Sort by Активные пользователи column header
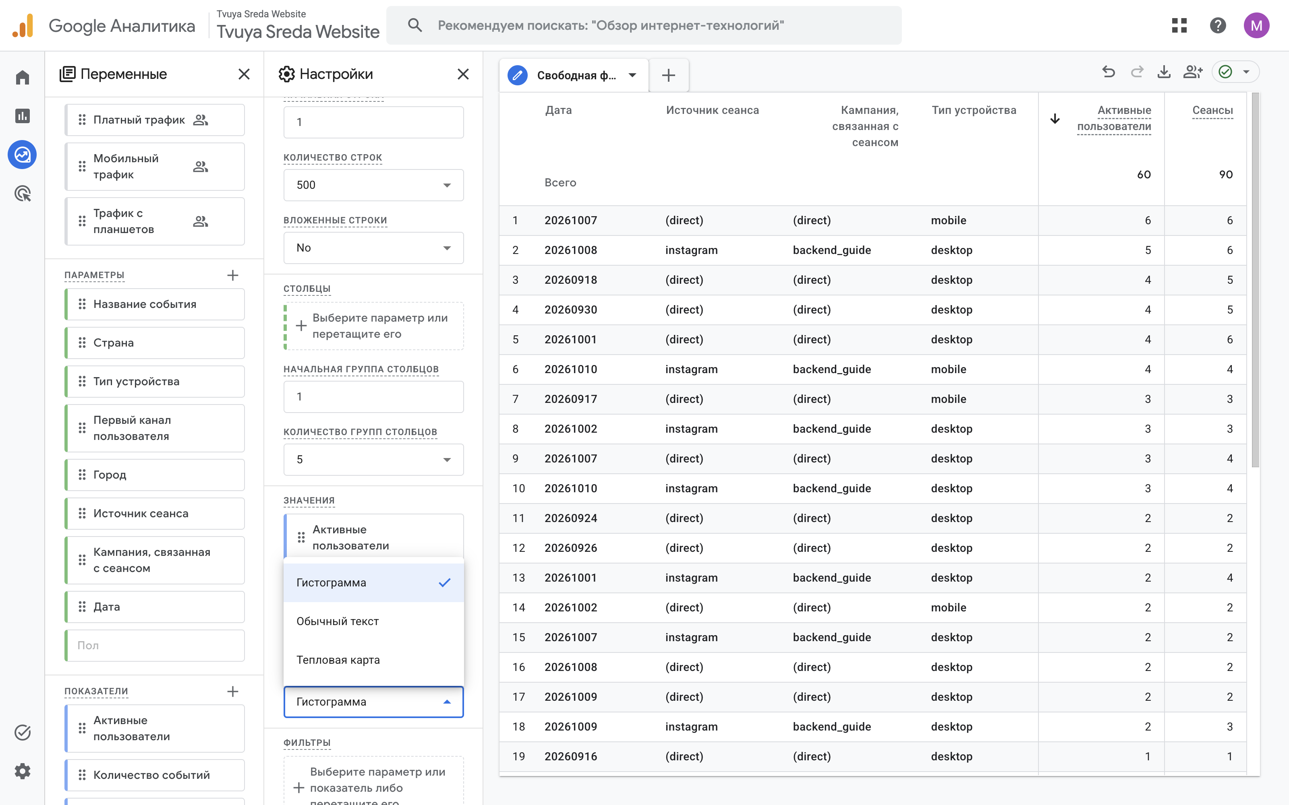 1114,118
